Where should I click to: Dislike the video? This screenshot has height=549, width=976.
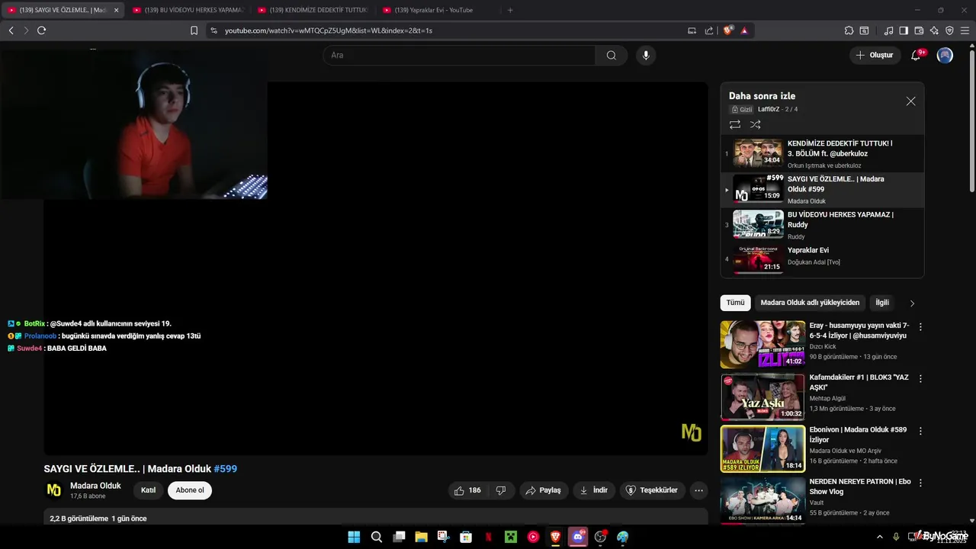(x=501, y=490)
